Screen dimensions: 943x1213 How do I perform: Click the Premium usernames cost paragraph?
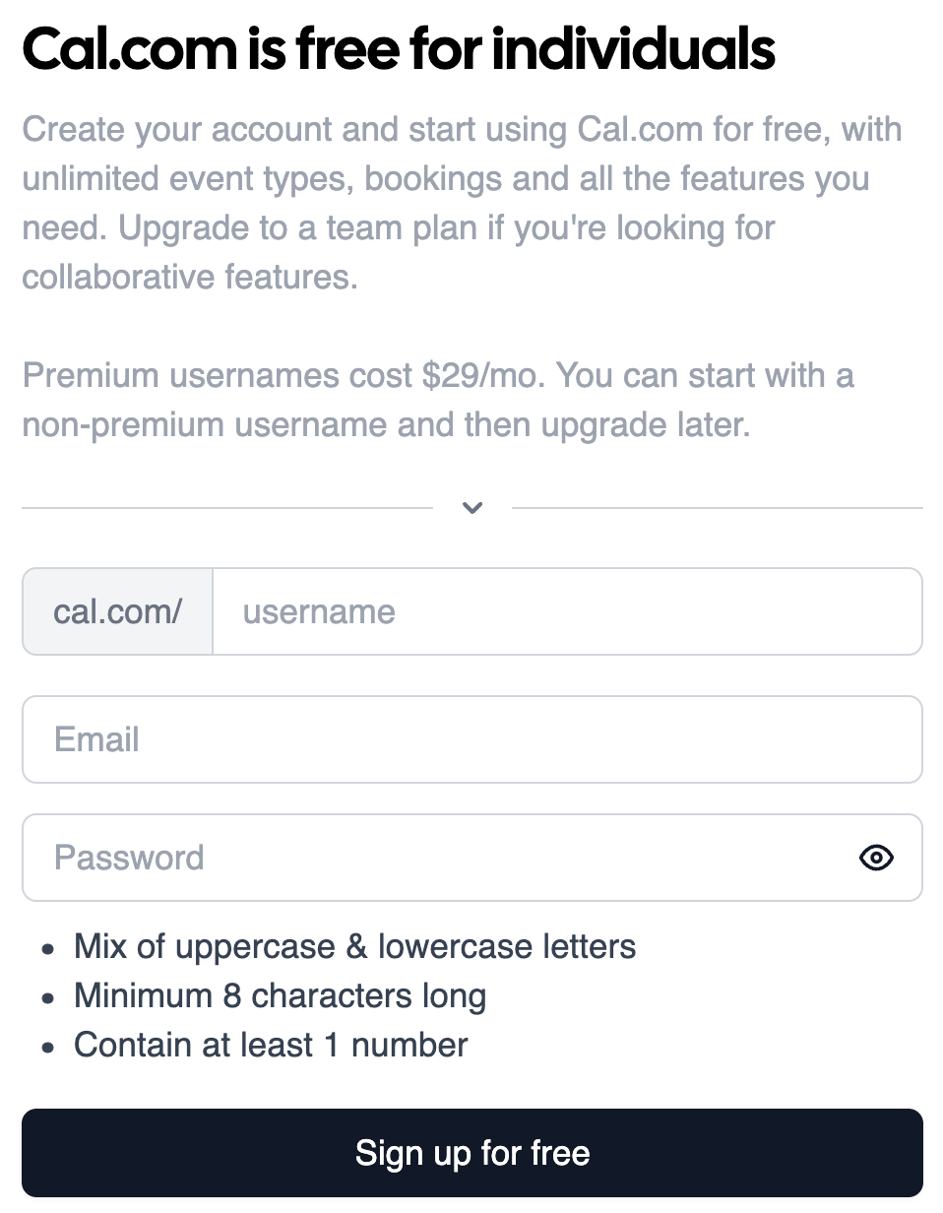click(438, 401)
